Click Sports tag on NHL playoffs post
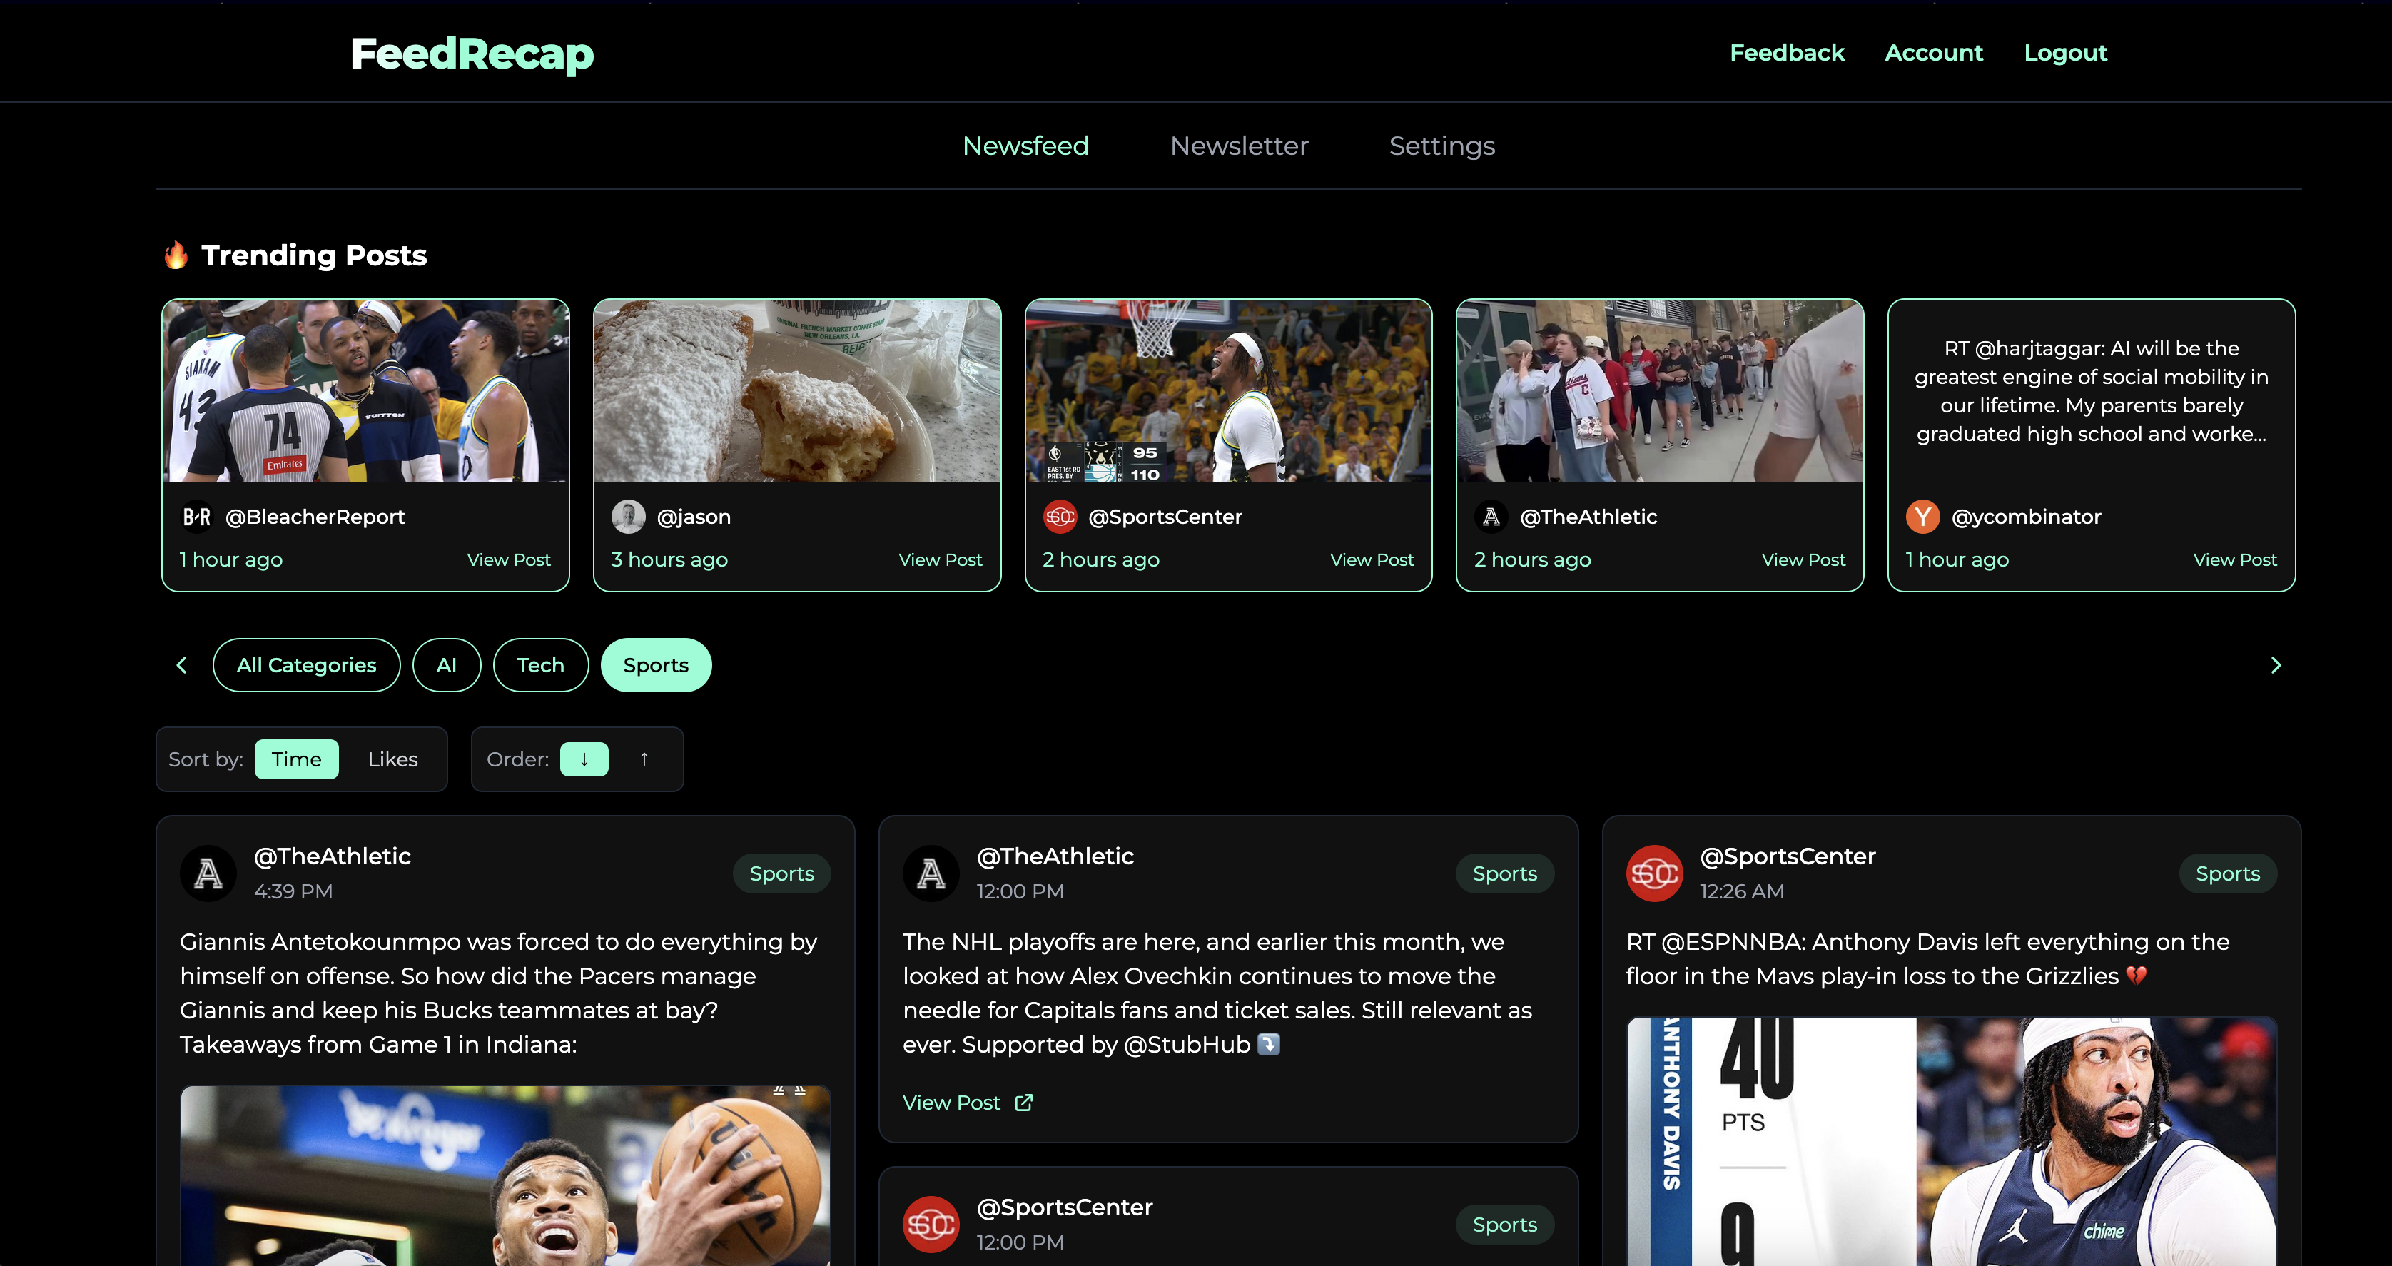Viewport: 2392px width, 1266px height. point(1504,874)
